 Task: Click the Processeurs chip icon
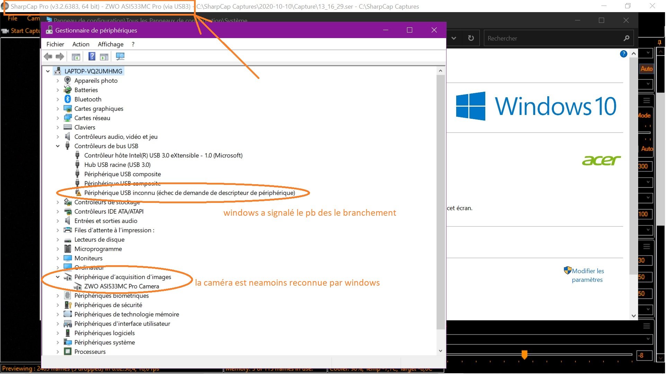[68, 351]
